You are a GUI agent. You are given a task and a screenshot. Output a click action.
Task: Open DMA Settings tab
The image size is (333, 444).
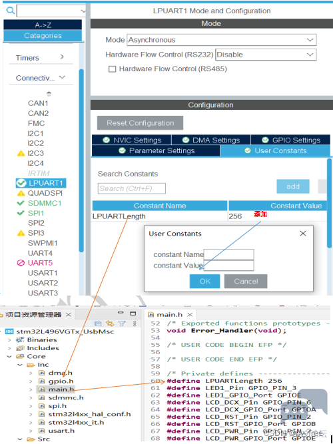[x=211, y=140]
